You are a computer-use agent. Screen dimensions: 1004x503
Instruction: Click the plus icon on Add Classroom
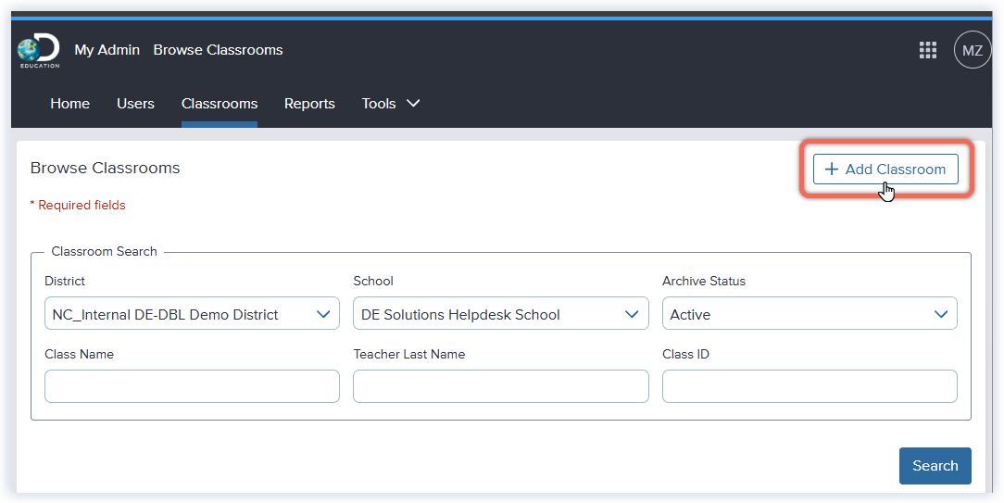(x=832, y=170)
